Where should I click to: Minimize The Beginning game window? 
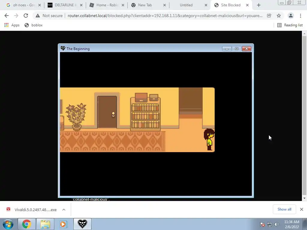(227, 49)
